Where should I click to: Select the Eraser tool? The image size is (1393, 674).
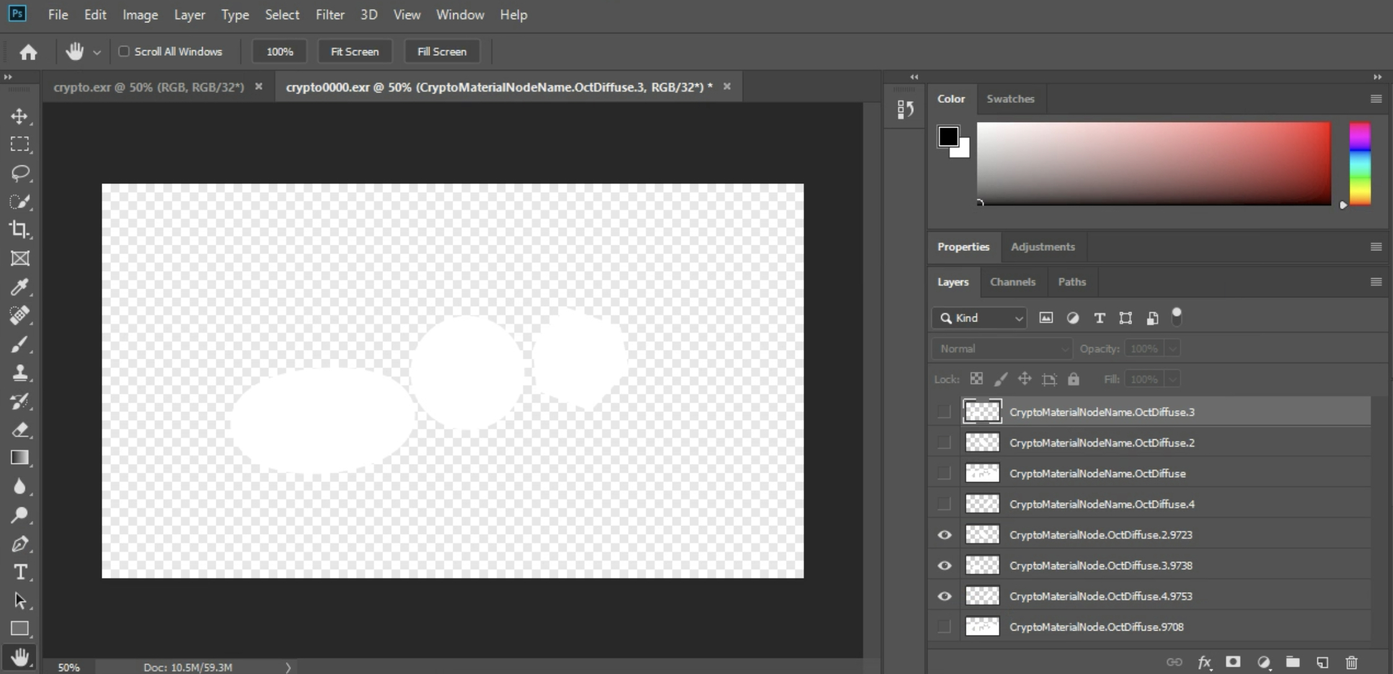tap(20, 429)
